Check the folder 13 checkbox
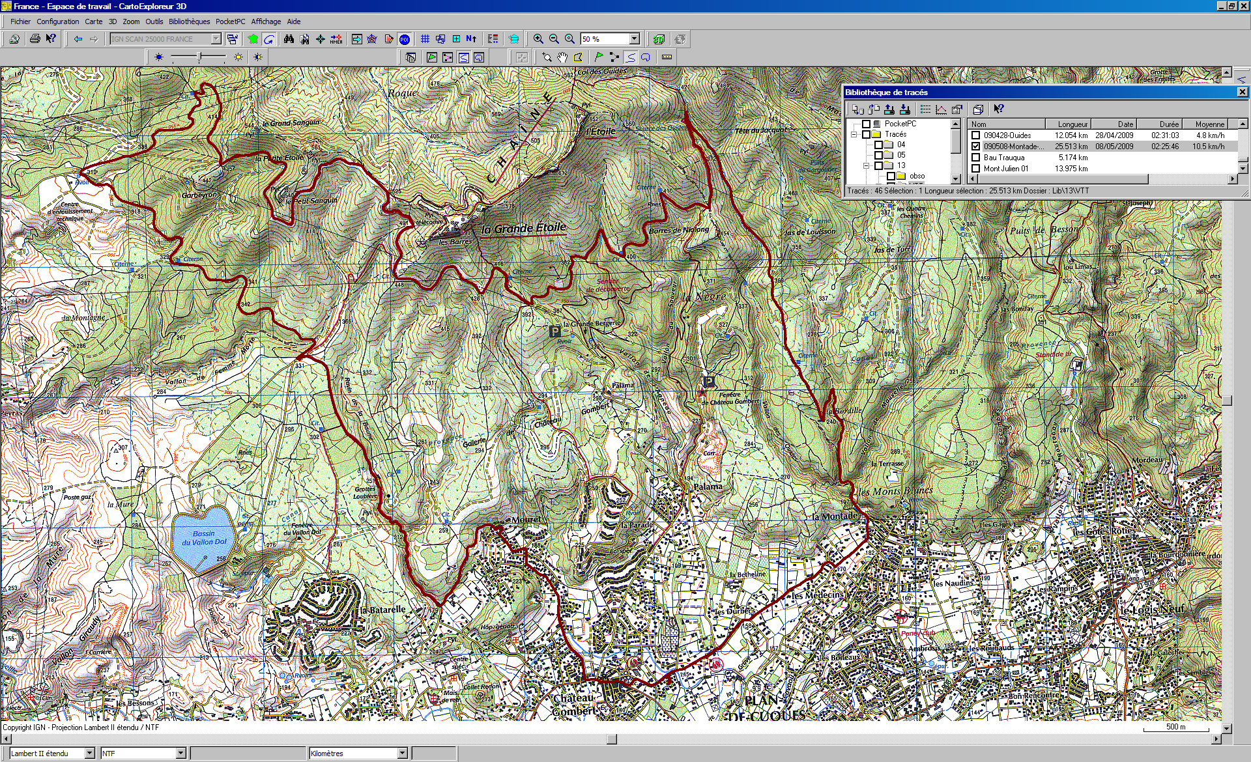Image resolution: width=1251 pixels, height=762 pixels. 878,165
